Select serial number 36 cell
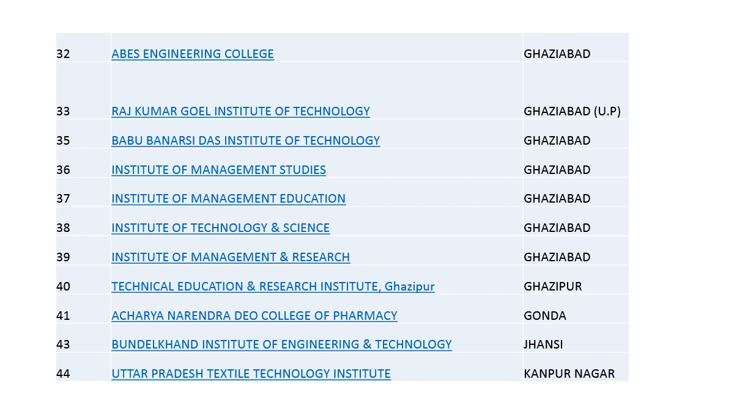This screenshot has width=734, height=412. pos(64,170)
